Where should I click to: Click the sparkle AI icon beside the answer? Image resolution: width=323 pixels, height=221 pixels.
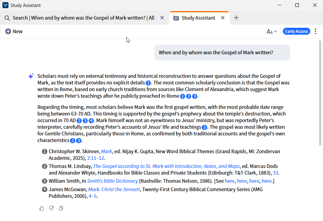coord(31,76)
